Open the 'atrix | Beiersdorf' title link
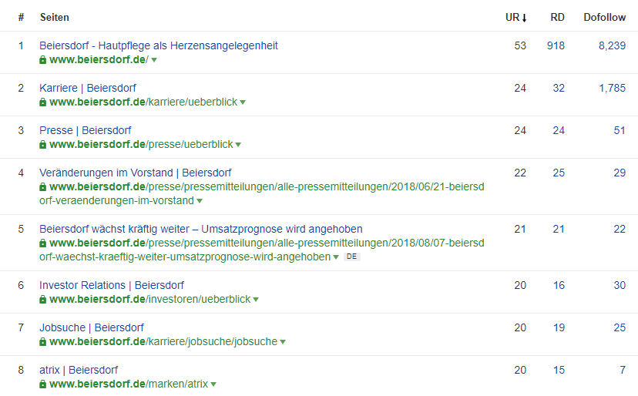This screenshot has width=638, height=396. [79, 370]
